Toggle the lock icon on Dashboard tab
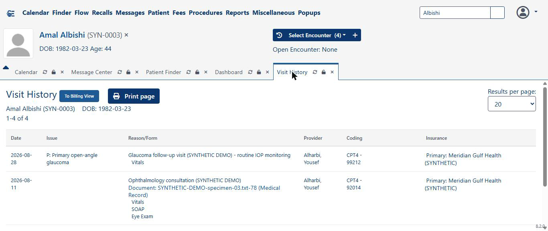Image resolution: width=548 pixels, height=231 pixels. pos(259,72)
